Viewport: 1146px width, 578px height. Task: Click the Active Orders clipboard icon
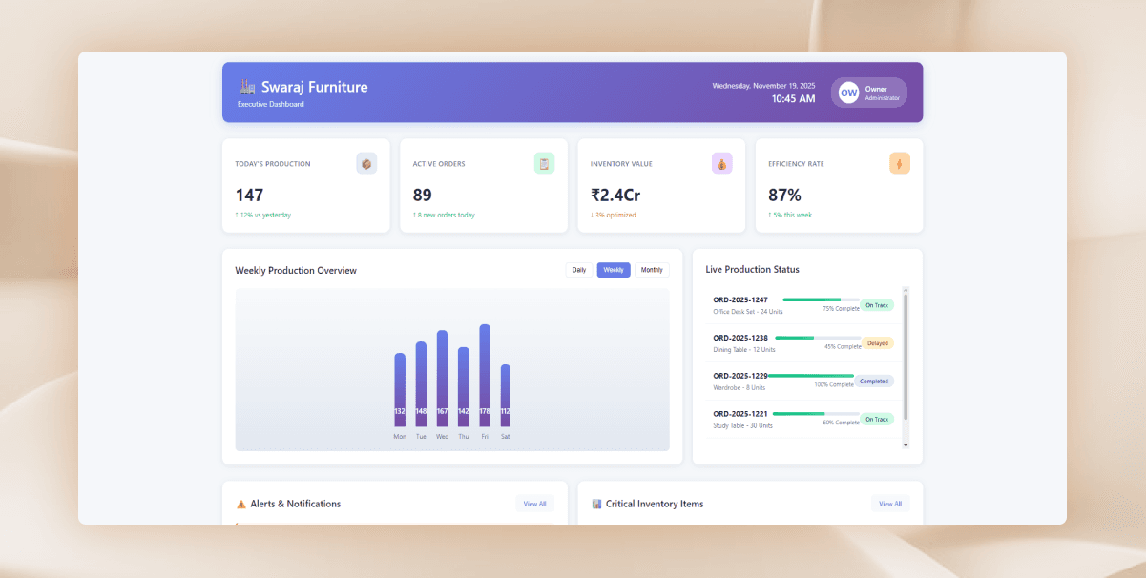coord(544,163)
